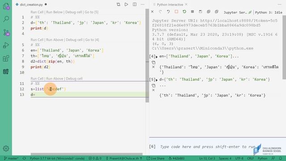This screenshot has width=286, height=161.
Task: Click Python language mode in status bar
Action: click(262, 158)
